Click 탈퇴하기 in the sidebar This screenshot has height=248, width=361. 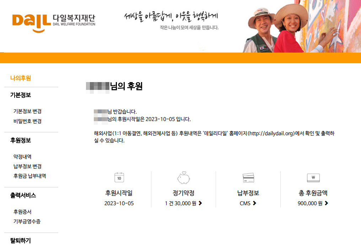(20, 241)
